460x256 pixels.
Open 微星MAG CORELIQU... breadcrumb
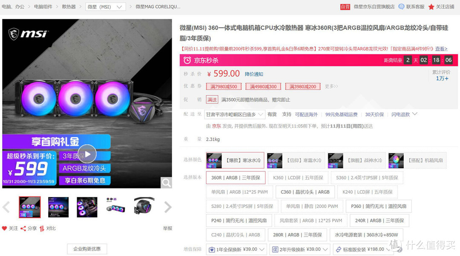(x=158, y=6)
